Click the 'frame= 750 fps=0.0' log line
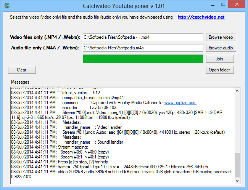The height and width of the screenshot is (190, 248). click(x=110, y=167)
